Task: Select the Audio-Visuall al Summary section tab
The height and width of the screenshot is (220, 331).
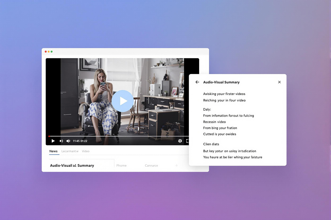Action: coord(72,165)
